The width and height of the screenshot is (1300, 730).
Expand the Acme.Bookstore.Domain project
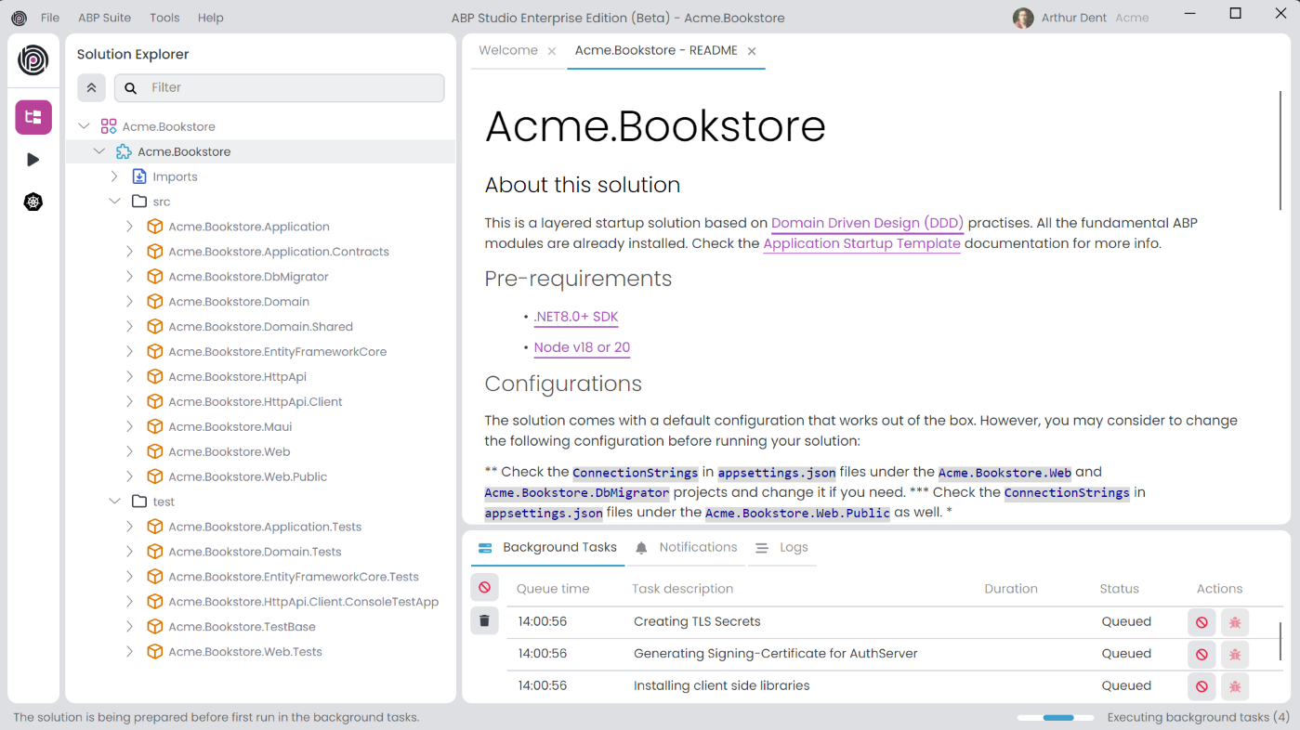click(130, 302)
